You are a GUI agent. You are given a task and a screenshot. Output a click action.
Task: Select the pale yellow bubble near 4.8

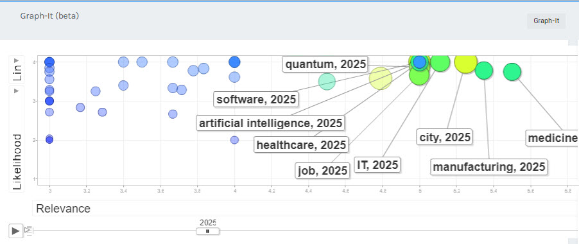(x=381, y=78)
